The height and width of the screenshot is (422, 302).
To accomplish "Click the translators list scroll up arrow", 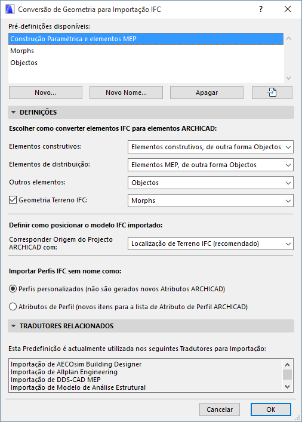I will point(288,365).
